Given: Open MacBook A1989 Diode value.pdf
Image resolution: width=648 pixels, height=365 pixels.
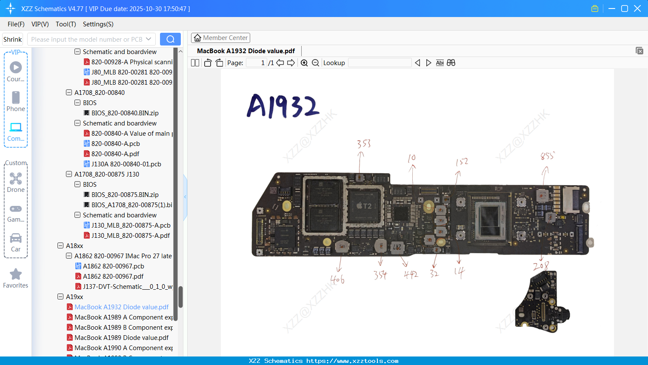Looking at the screenshot, I should 118,337.
